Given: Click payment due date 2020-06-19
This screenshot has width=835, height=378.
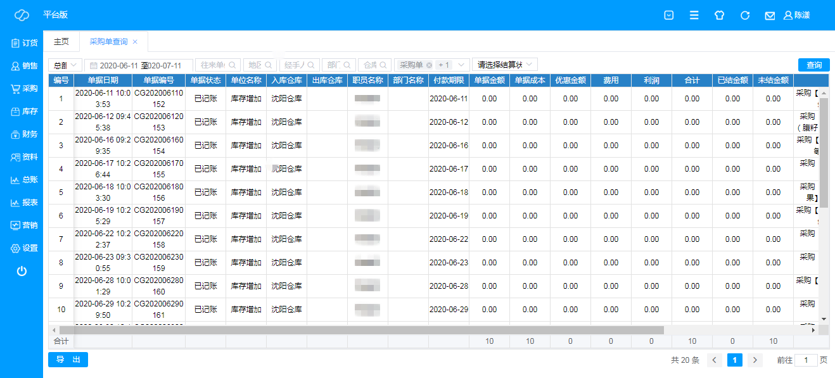Looking at the screenshot, I should click(449, 216).
